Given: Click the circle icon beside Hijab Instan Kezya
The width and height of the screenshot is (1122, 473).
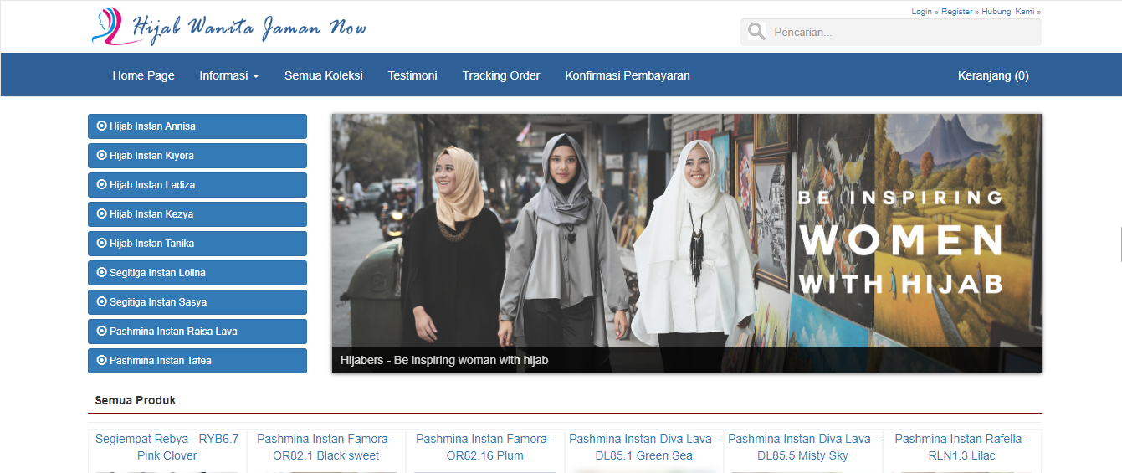Looking at the screenshot, I should (102, 214).
